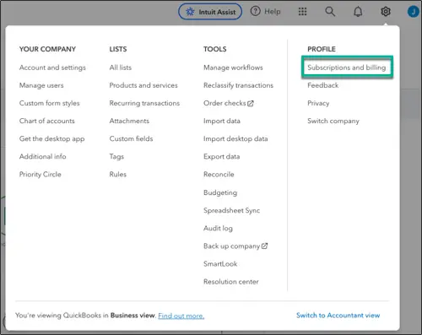The width and height of the screenshot is (422, 335).
Task: Open Custom fields
Action: coord(131,138)
